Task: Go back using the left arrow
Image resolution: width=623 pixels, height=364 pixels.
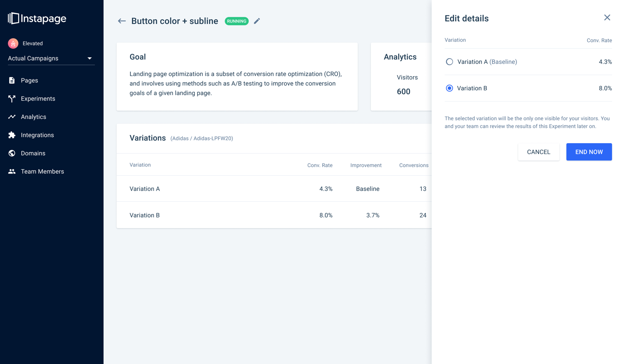Action: pos(122,21)
